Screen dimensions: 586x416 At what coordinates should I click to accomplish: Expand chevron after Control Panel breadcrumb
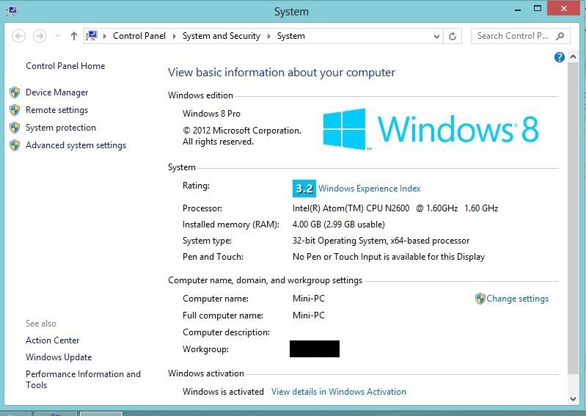click(174, 36)
